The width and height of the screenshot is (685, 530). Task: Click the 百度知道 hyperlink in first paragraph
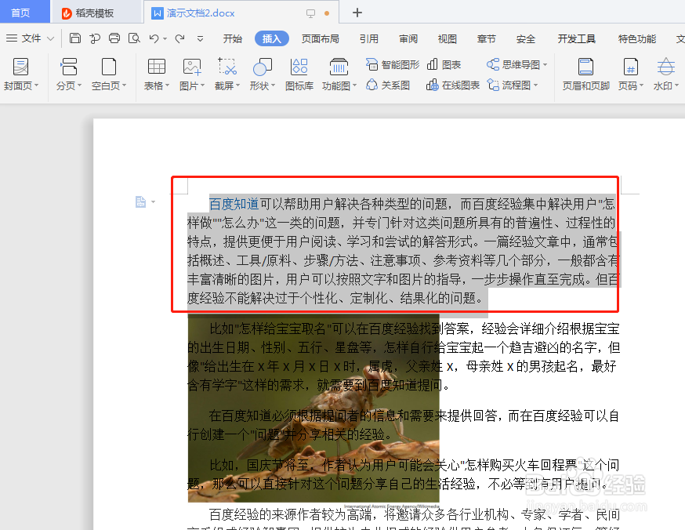click(x=234, y=204)
